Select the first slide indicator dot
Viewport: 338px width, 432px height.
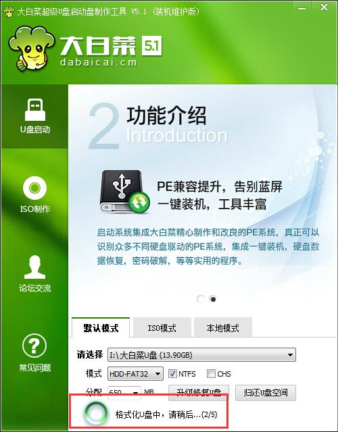pos(201,299)
